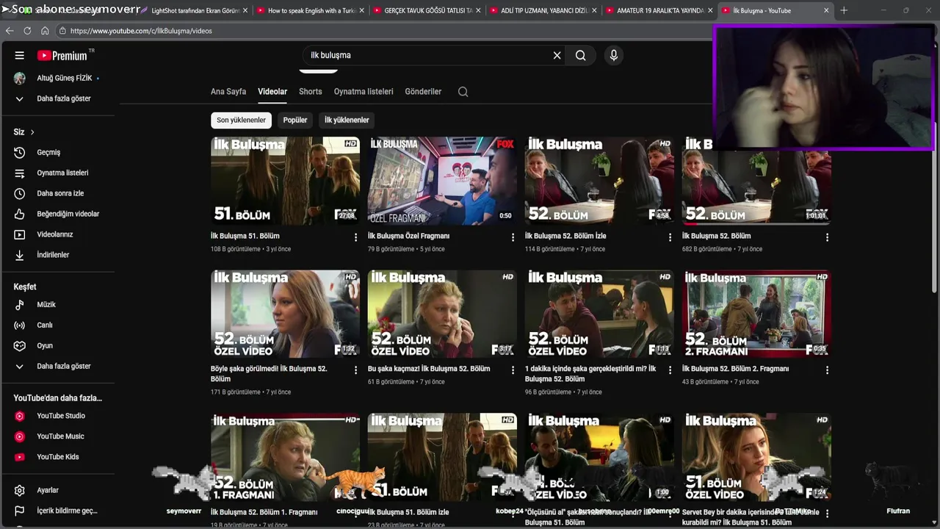Image resolution: width=940 pixels, height=529 pixels.
Task: Open options menu for İlk Buluşma 52. Bölüm İzle
Action: 670,237
